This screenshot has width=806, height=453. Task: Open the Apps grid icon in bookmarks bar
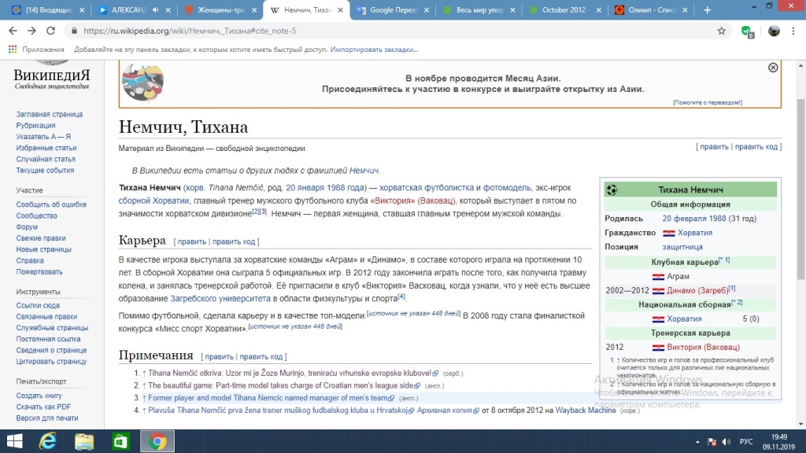coord(13,50)
